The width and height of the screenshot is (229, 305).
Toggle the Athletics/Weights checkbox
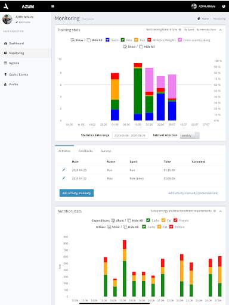pos(149,40)
